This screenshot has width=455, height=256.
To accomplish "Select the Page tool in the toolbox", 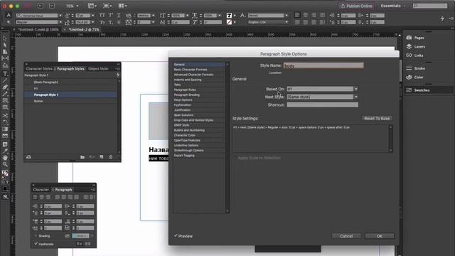I will pos(5,52).
